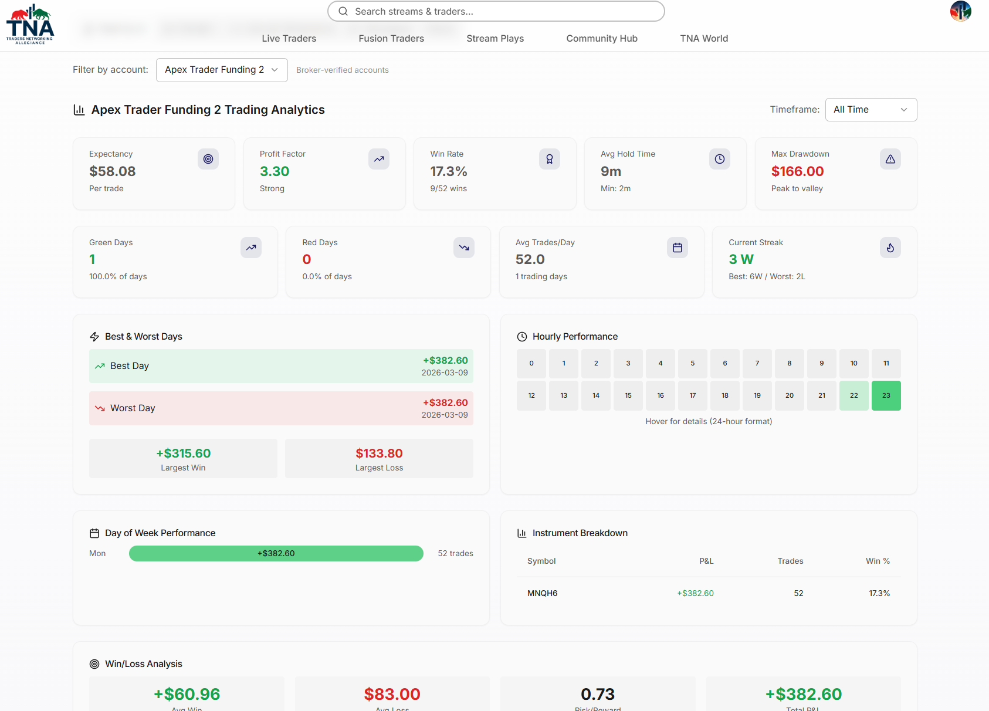Select hour 12 in Hourly Performance
Screen dimensions: 989x711
(531, 396)
